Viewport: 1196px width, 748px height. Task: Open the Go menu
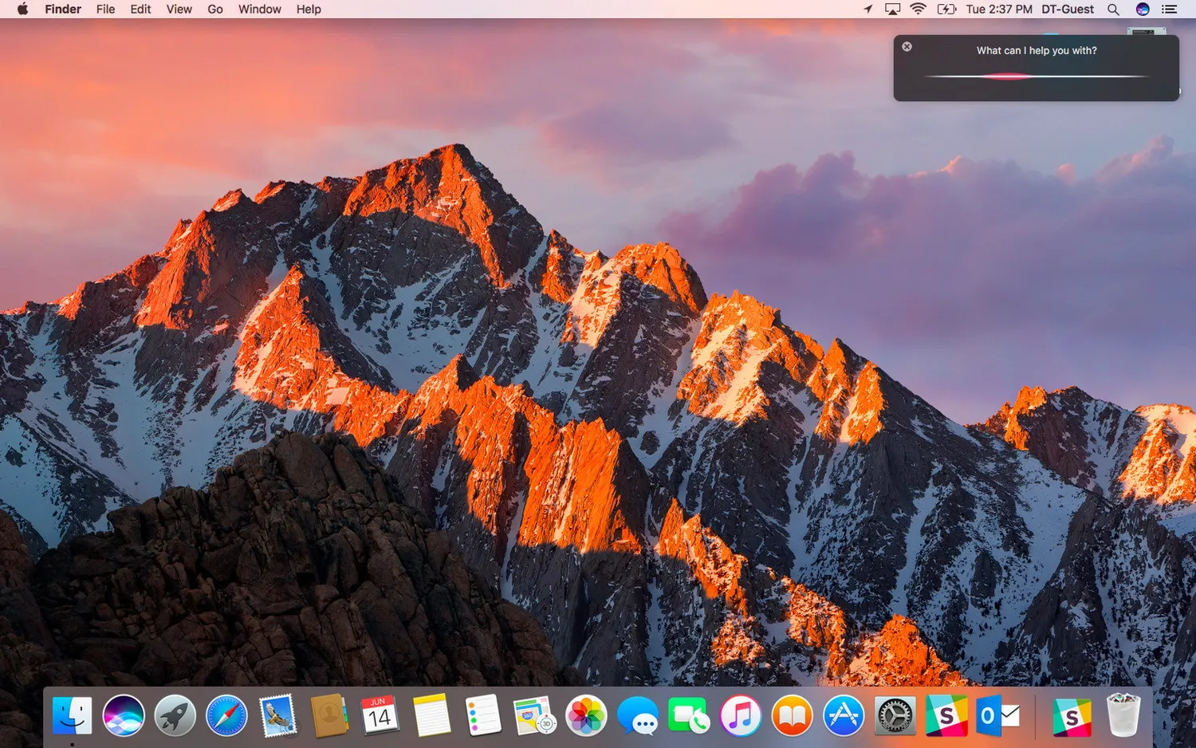point(214,9)
